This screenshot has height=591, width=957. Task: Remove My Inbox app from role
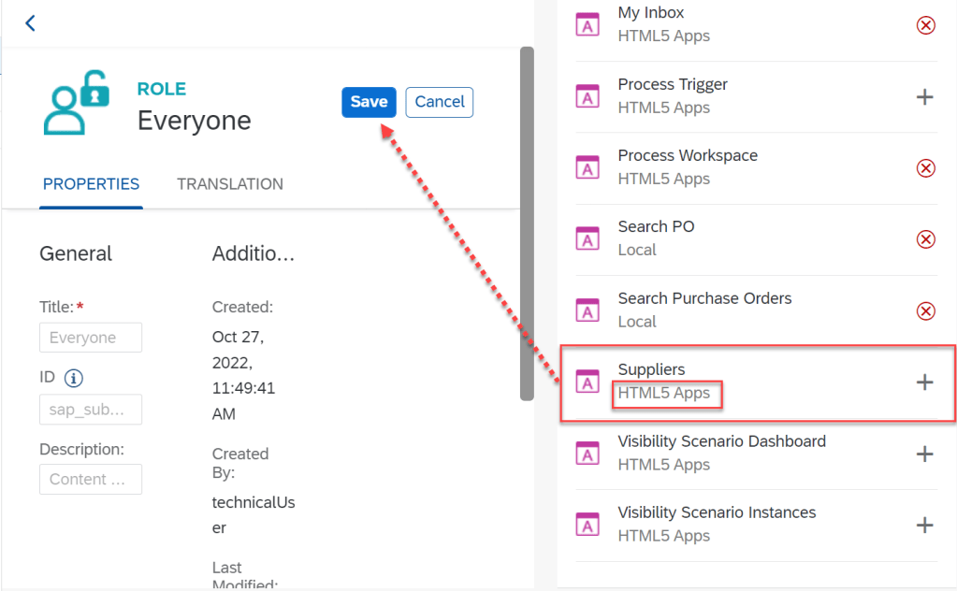click(x=924, y=25)
